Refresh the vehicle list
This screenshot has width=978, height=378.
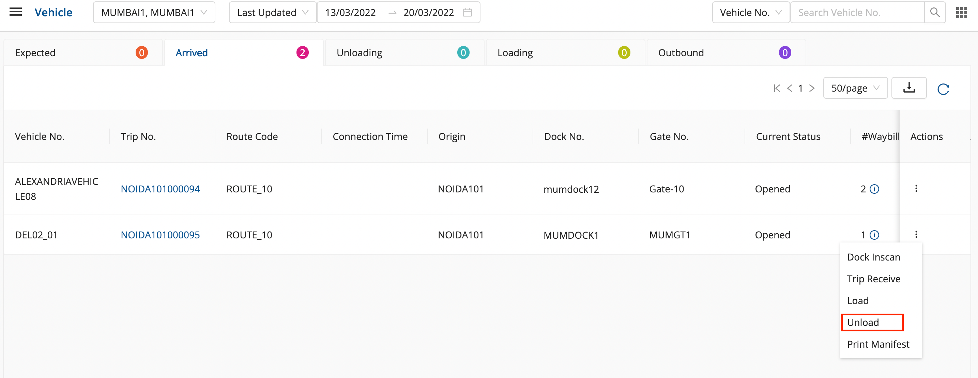pyautogui.click(x=943, y=89)
